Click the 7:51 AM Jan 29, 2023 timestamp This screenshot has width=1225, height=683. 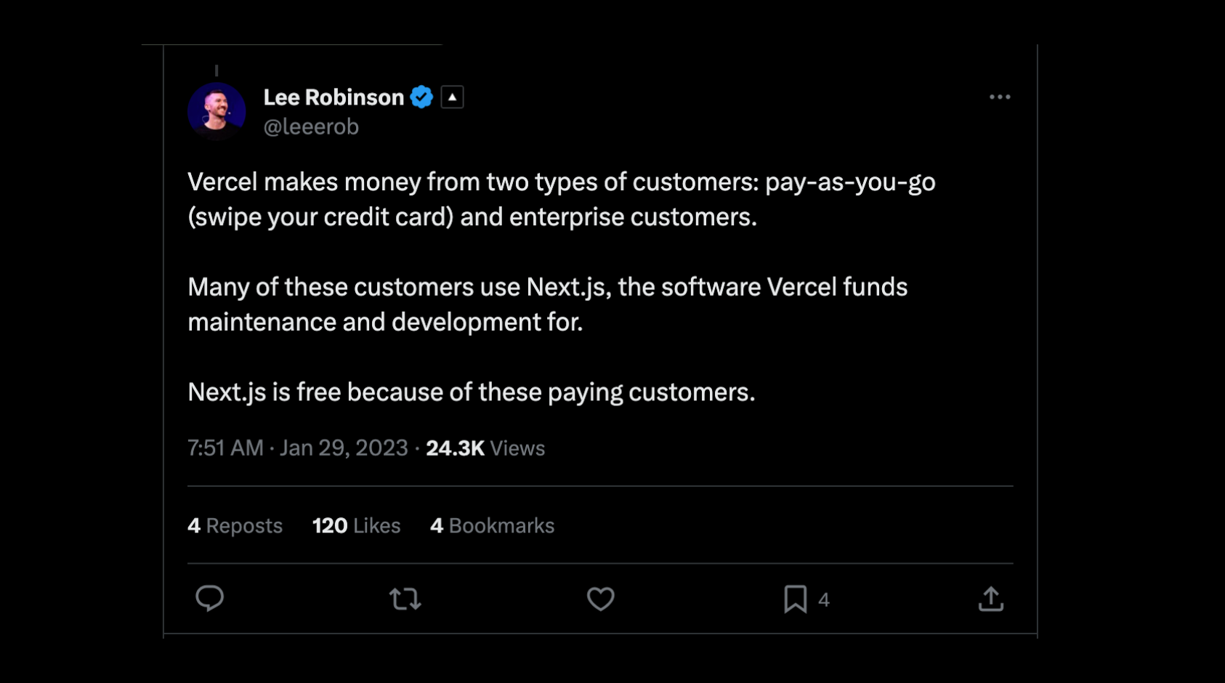coord(298,448)
